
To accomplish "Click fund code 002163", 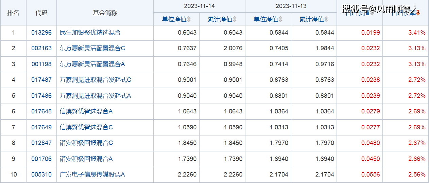I will point(41,48).
